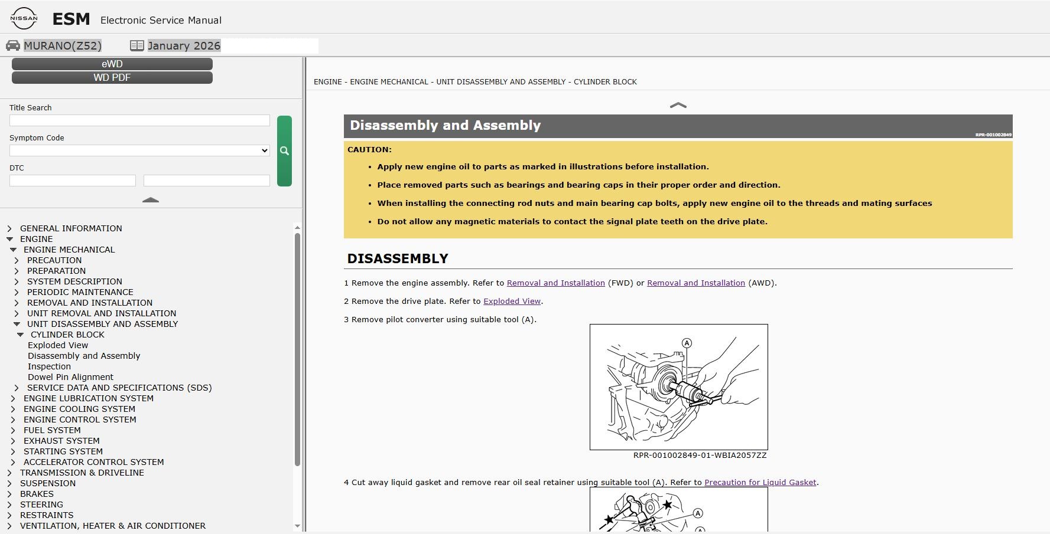The width and height of the screenshot is (1050, 534).
Task: Expand the PREPARATION tree node
Action: [17, 271]
